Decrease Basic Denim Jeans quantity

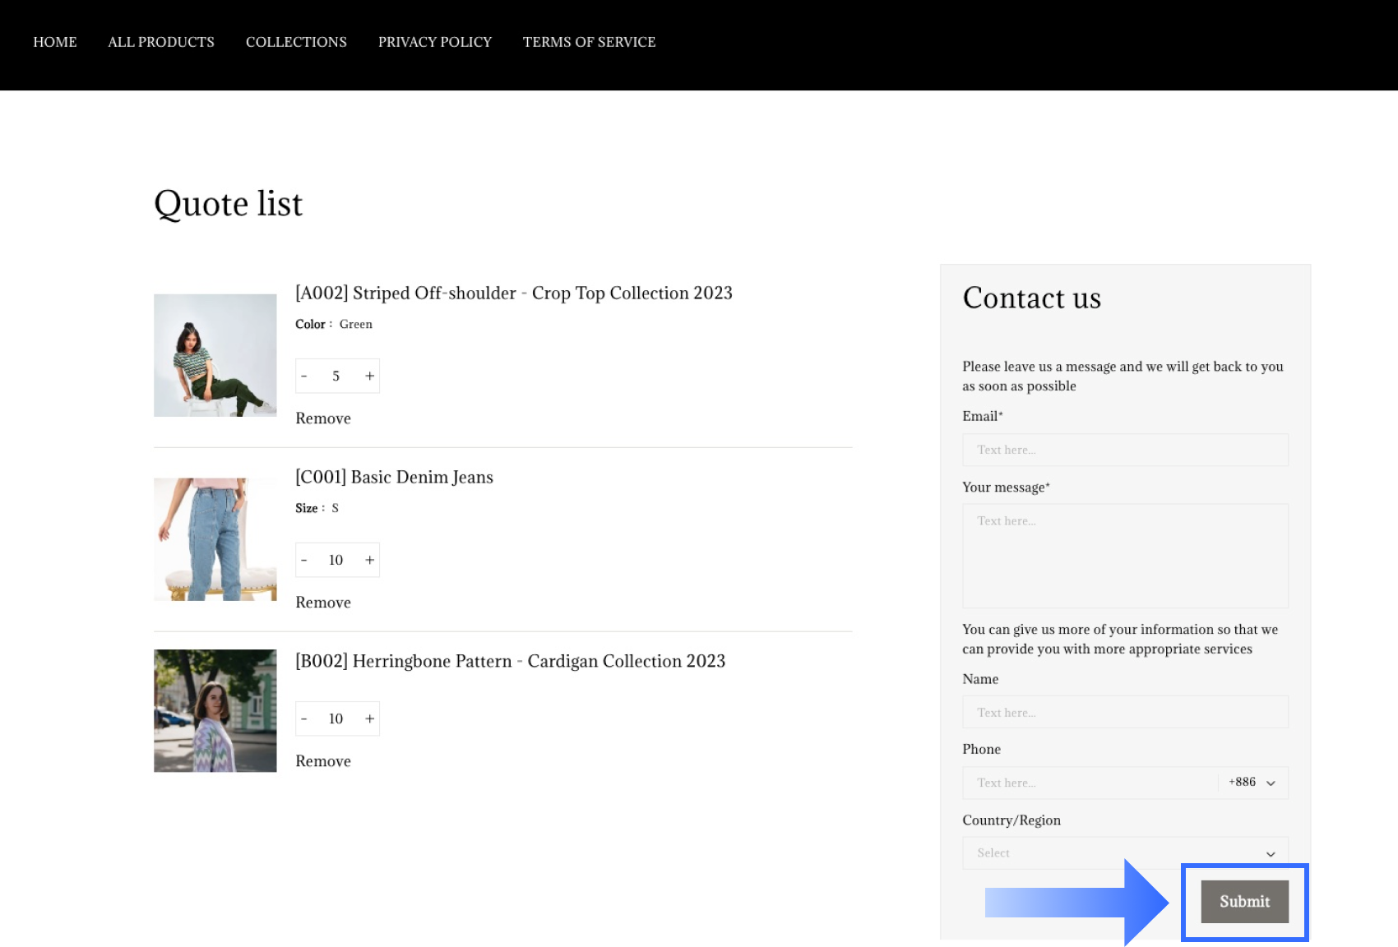click(x=304, y=561)
